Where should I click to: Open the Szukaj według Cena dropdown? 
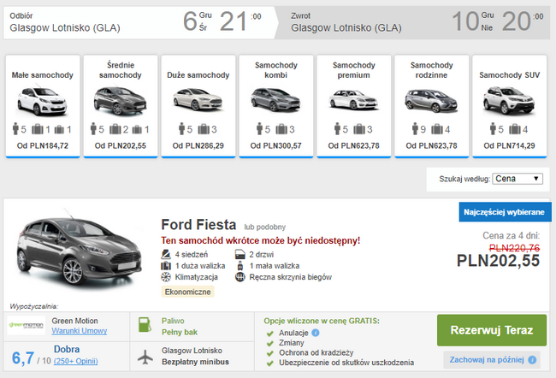coord(518,179)
